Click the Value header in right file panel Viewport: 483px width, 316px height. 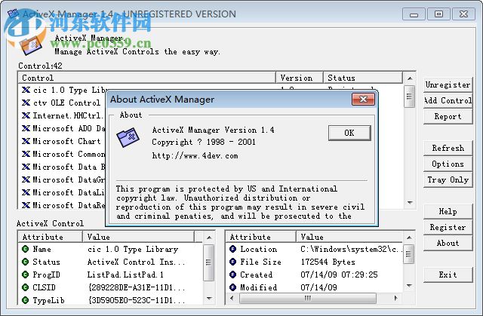coord(349,237)
